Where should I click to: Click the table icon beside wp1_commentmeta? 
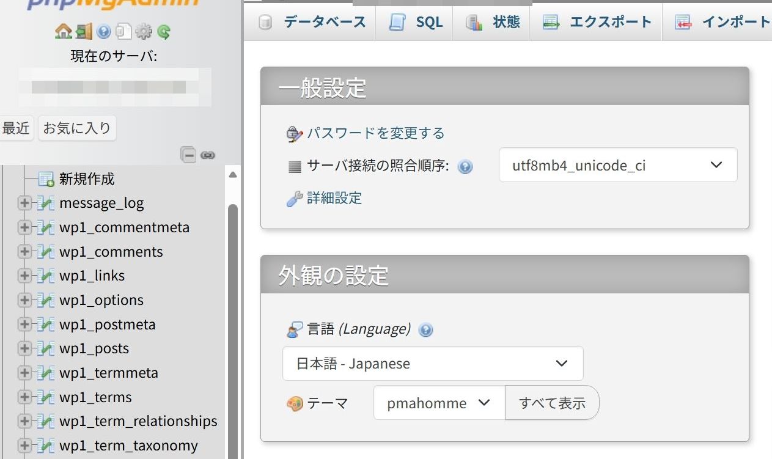[46, 227]
